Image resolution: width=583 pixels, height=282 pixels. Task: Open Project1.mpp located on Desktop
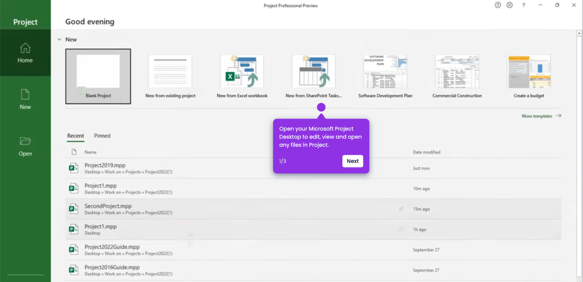313,230
